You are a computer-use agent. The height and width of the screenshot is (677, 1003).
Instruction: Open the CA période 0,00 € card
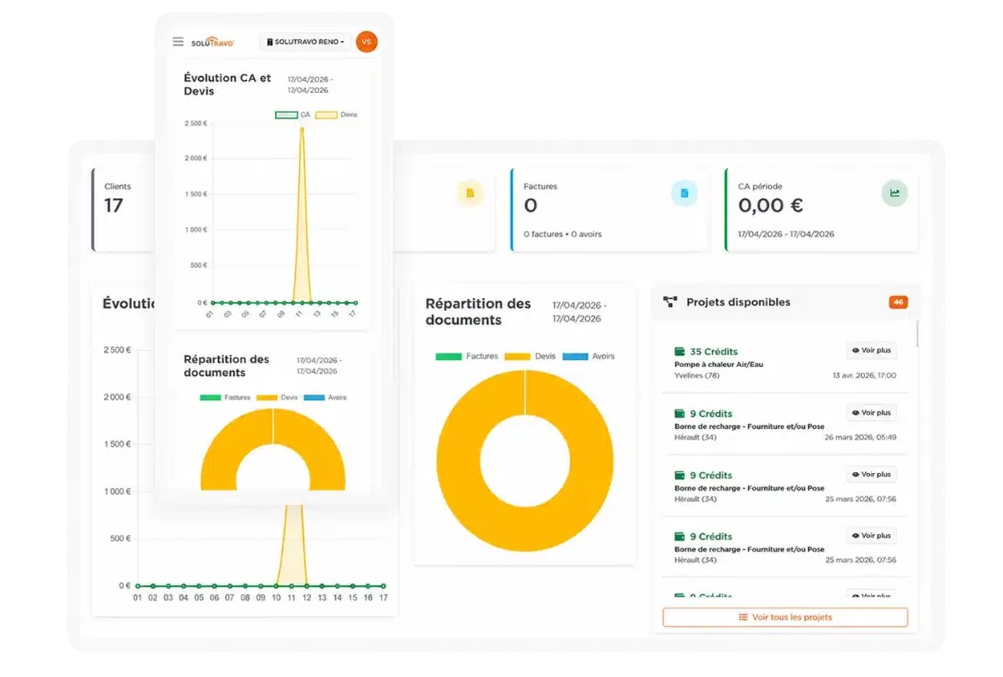coord(822,210)
